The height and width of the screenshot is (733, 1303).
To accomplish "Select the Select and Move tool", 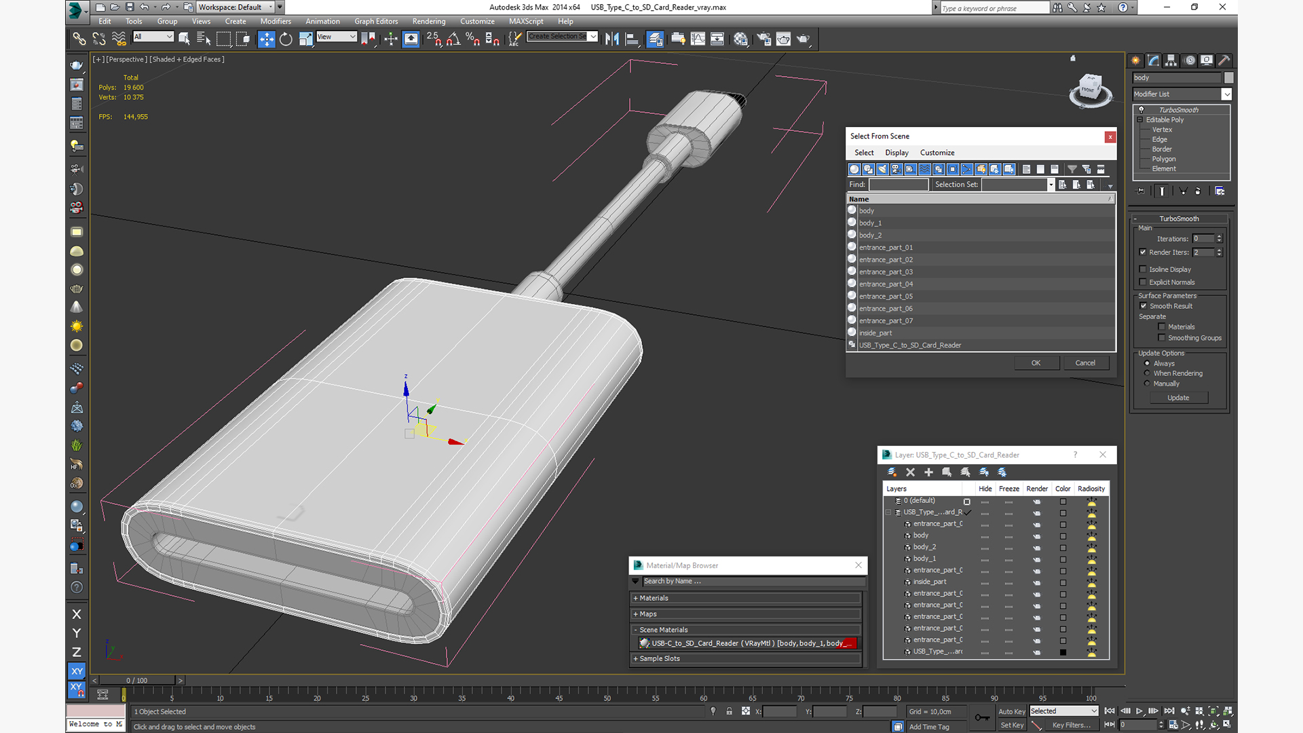I will (x=267, y=39).
